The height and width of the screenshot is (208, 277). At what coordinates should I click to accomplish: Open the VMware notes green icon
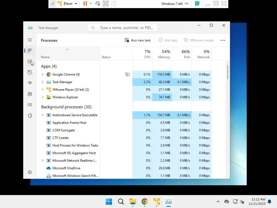[x=197, y=4]
